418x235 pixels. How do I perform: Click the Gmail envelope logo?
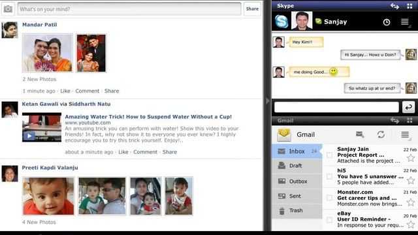click(x=284, y=135)
